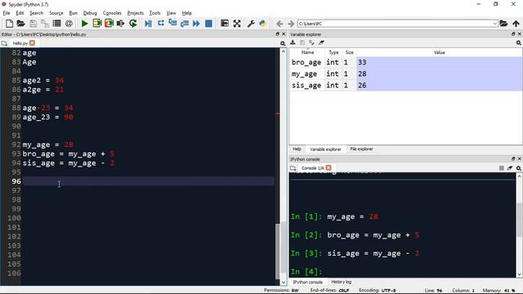
Task: Toggle fullscreen mode icon
Action: click(x=237, y=24)
